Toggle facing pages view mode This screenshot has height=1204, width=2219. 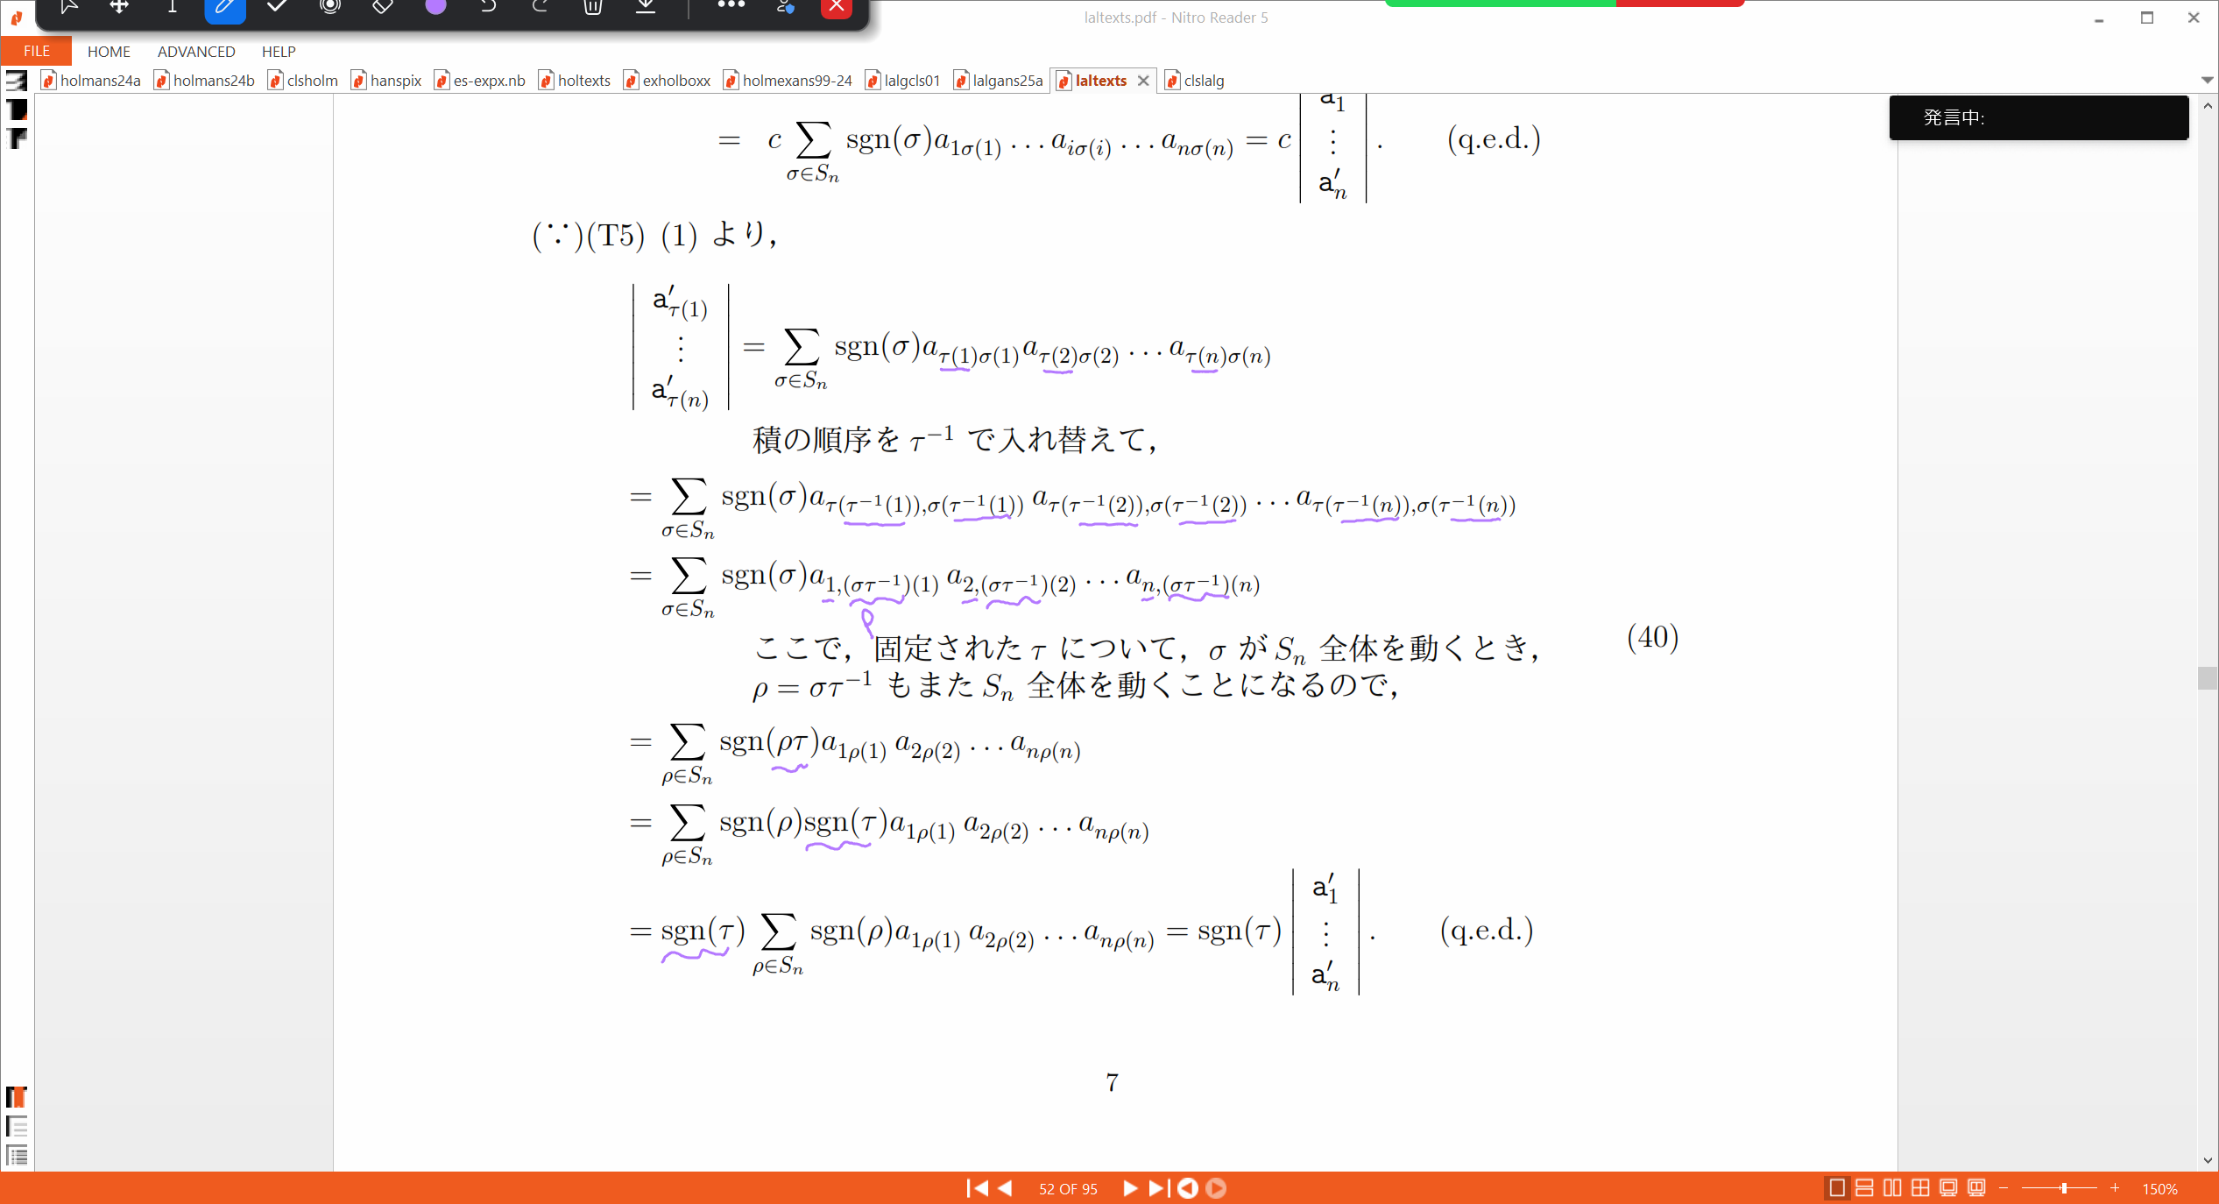[x=1893, y=1188]
